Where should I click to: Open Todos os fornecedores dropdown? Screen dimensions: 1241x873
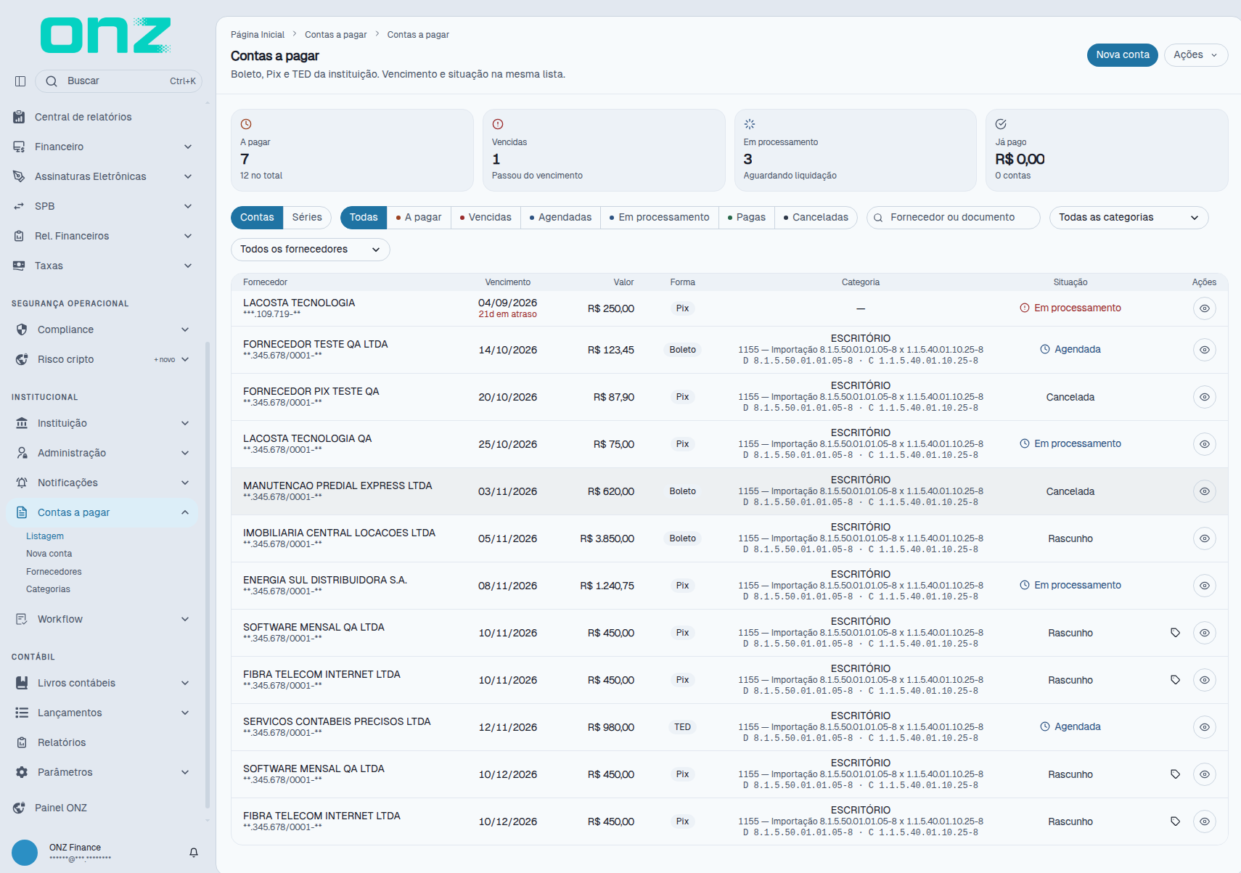[311, 250]
